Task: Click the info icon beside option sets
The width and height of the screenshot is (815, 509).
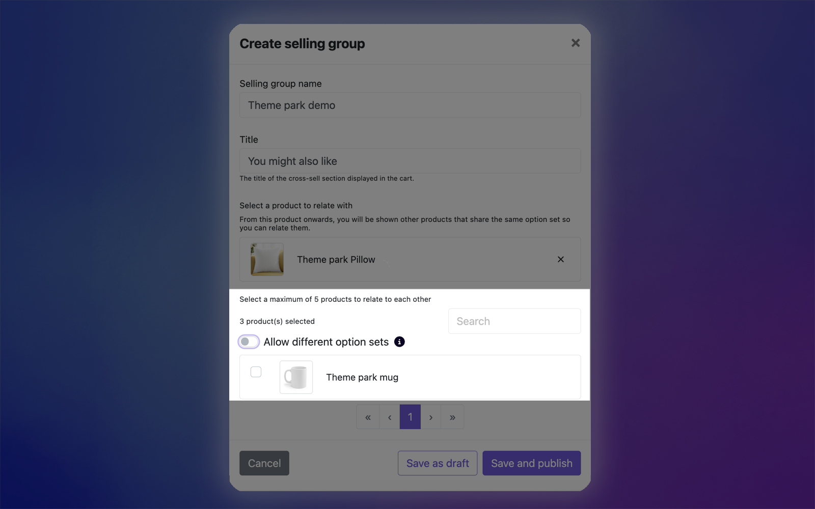Action: tap(399, 342)
